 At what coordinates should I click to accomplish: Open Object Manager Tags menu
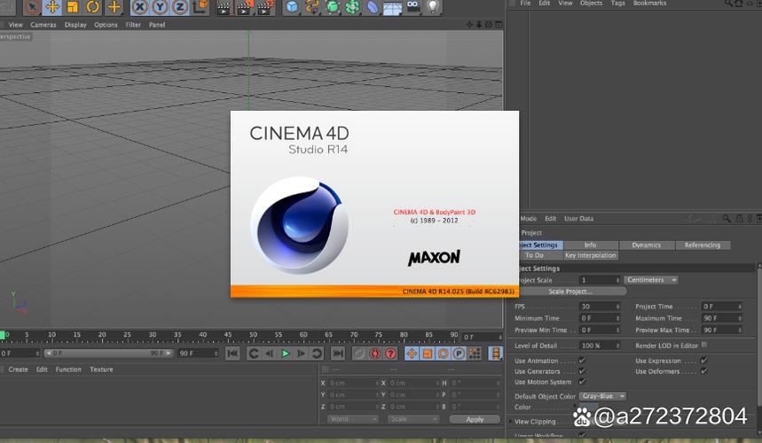click(617, 3)
